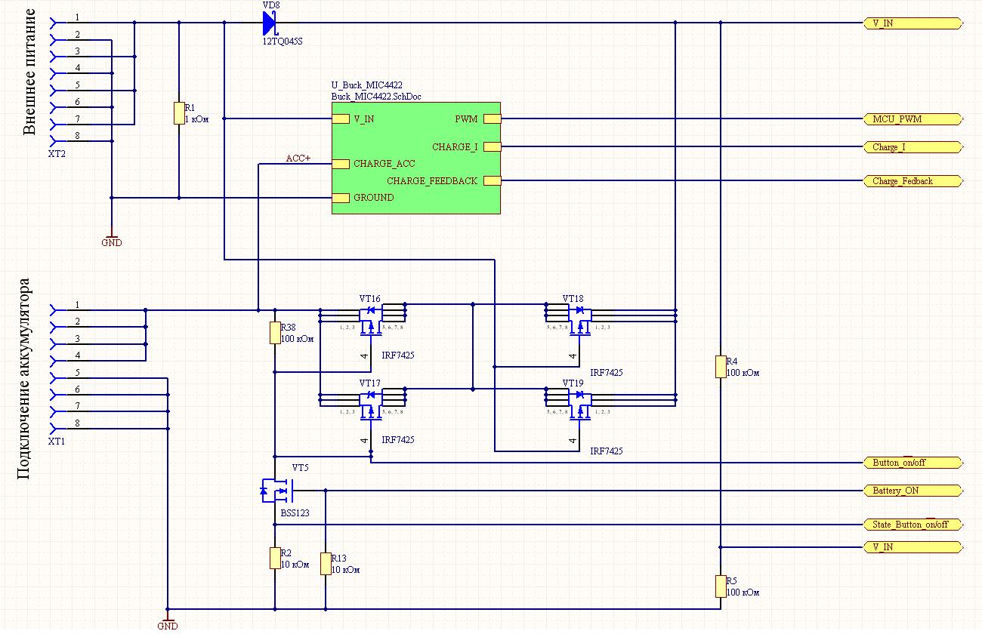Click the '10 кОм' value of R2
Viewport: 982px width, 634px height.
point(295,564)
